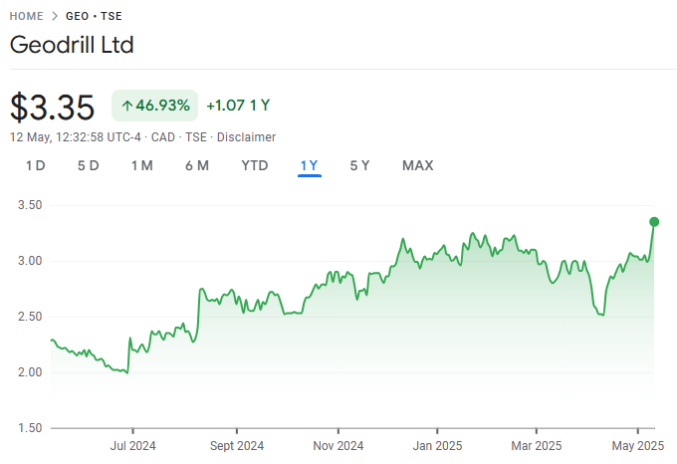The image size is (677, 464).
Task: Click the $3.35 current price
Action: (x=52, y=108)
